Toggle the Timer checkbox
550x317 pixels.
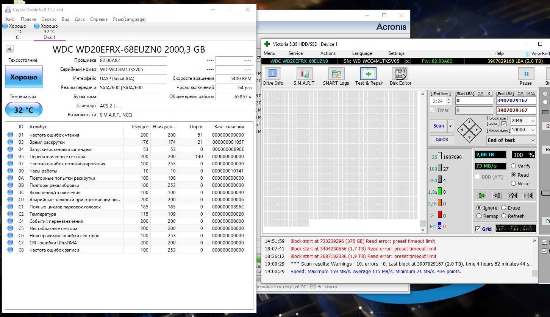click(433, 110)
